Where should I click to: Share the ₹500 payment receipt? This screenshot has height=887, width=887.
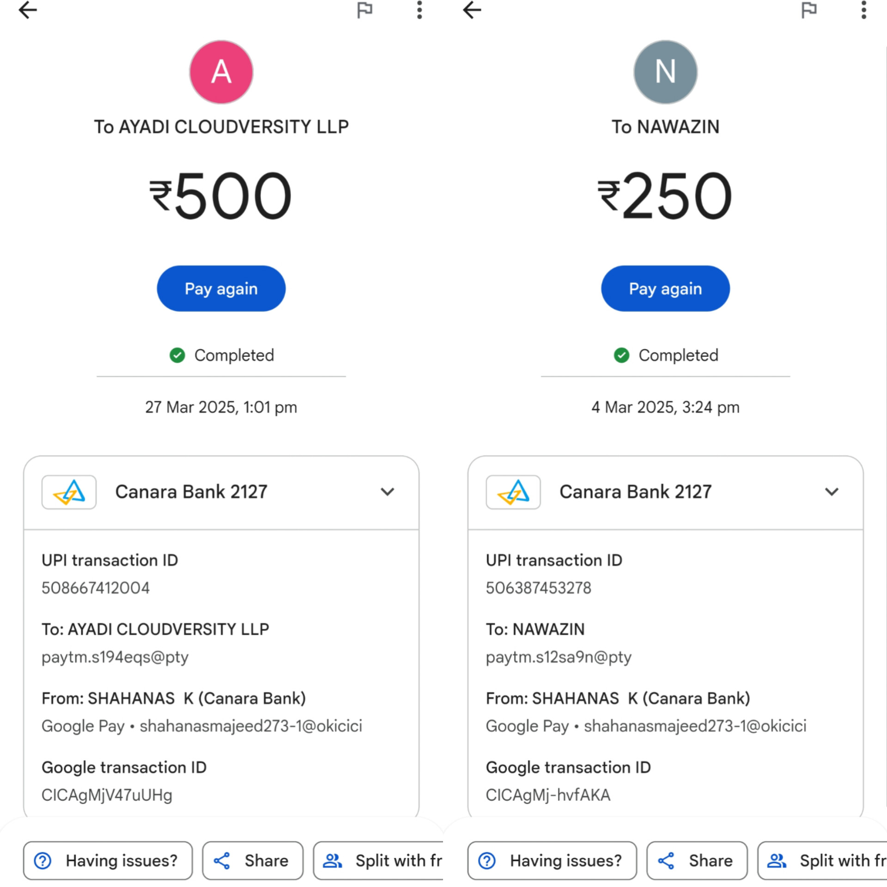[x=253, y=861]
